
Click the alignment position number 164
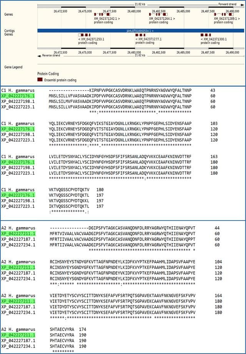[x=218, y=296]
